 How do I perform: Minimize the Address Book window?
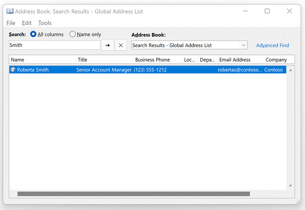pos(245,11)
